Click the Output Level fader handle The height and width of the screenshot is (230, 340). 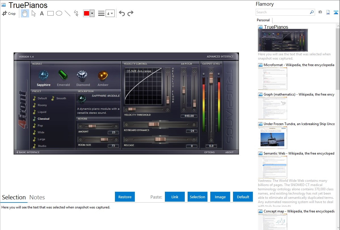211,78
